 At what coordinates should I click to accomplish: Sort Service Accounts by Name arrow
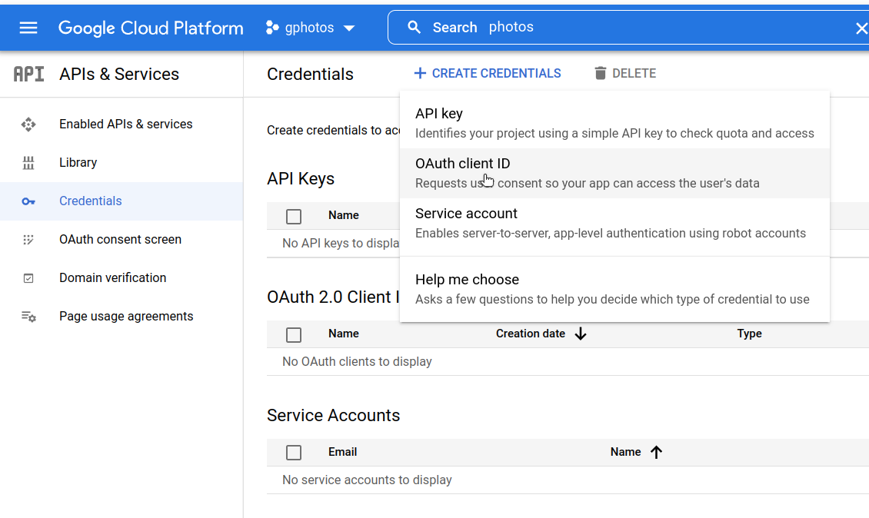pyautogui.click(x=656, y=453)
